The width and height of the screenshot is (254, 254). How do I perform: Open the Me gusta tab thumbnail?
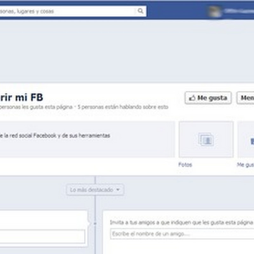(246, 139)
